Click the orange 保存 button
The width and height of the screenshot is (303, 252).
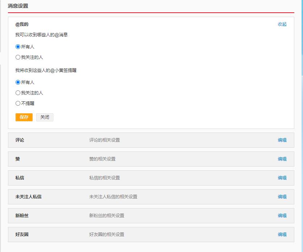tap(24, 117)
